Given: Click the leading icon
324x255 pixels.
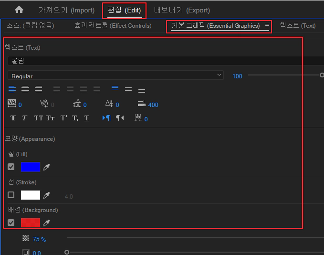Looking at the screenshot, I should point(77,103).
